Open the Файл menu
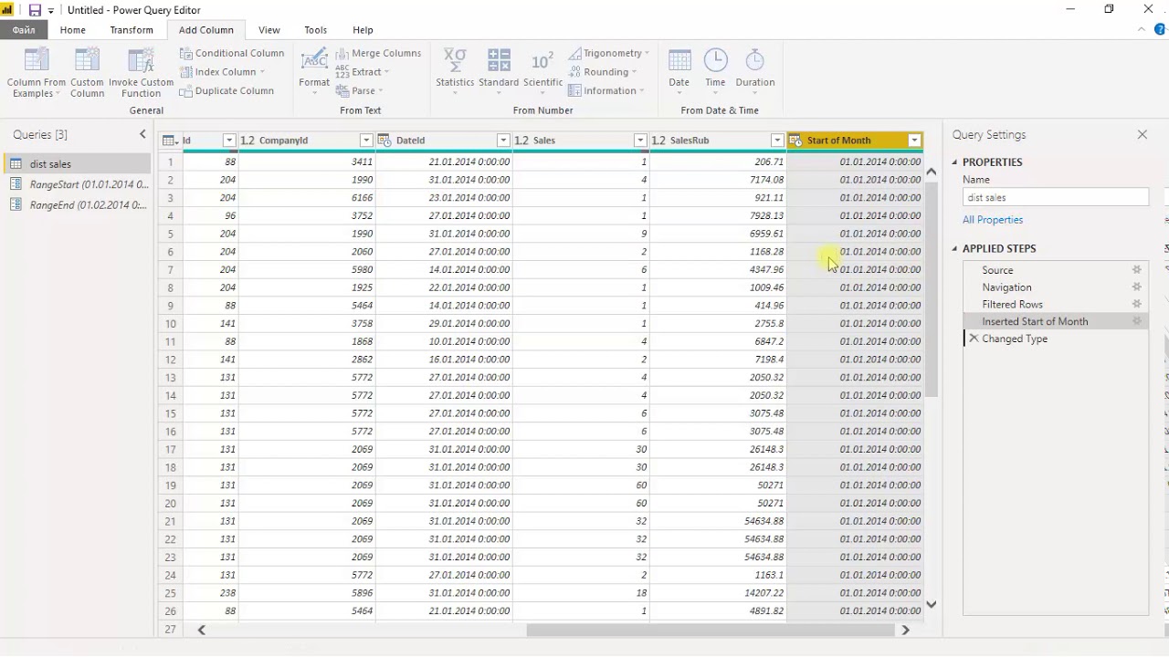This screenshot has width=1169, height=657. (24, 30)
